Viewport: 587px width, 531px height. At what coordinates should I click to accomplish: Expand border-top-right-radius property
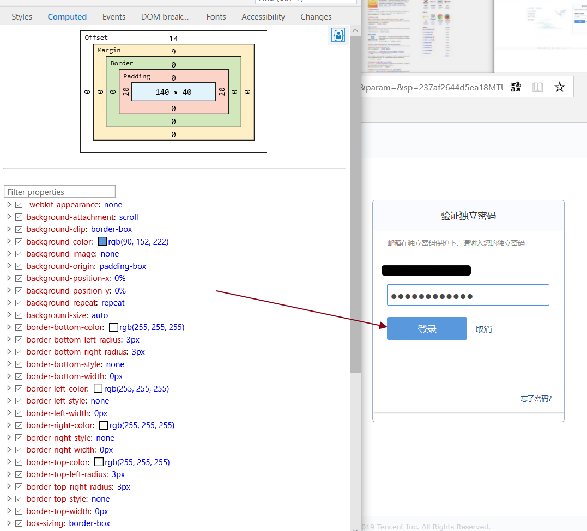[9, 486]
